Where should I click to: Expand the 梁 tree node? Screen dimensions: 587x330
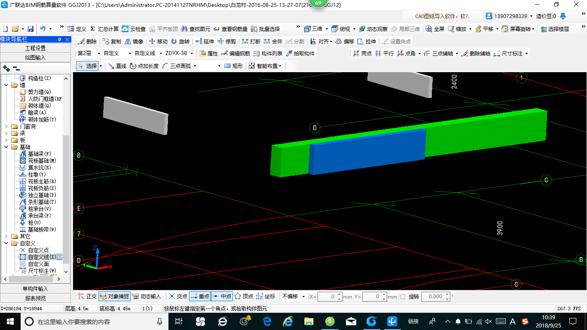point(6,133)
